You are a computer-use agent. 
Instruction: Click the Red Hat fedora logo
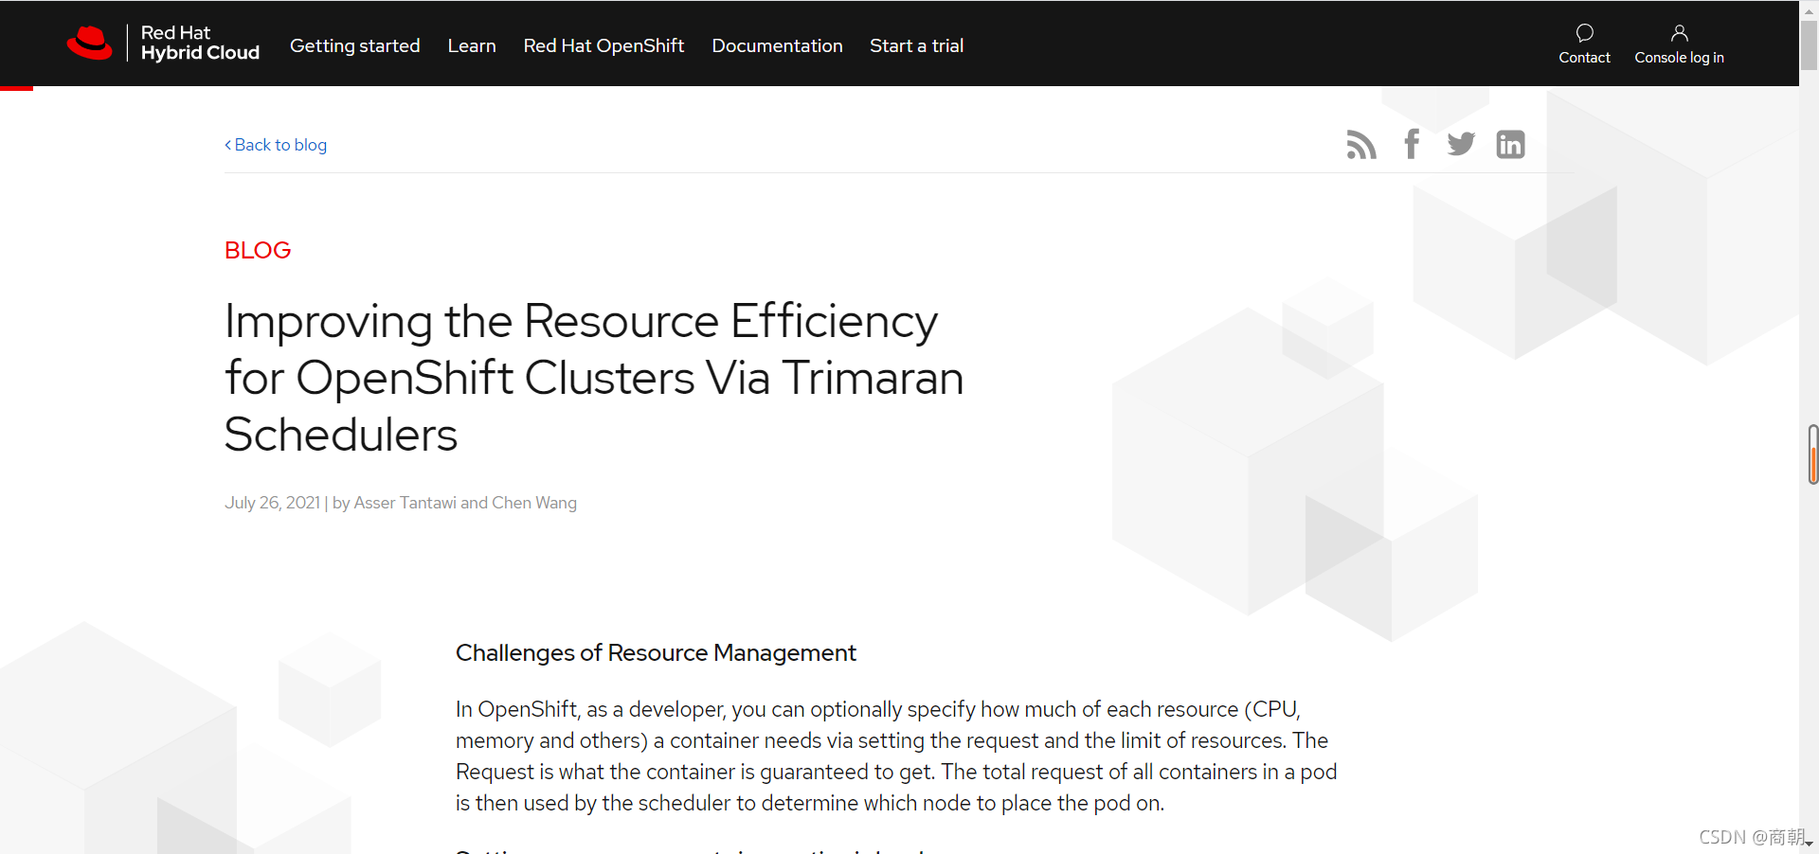pyautogui.click(x=90, y=44)
